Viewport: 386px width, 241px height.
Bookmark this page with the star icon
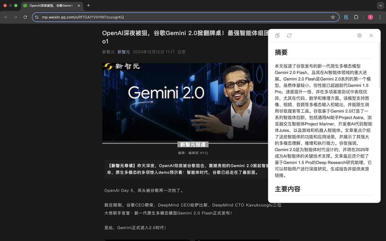coord(333,17)
